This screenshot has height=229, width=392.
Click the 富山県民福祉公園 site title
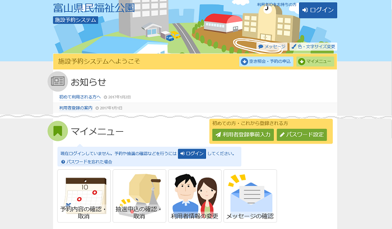(94, 8)
